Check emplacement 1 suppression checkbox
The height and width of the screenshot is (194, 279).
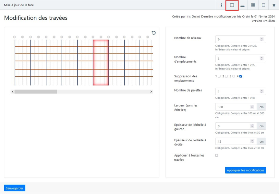[x=219, y=76]
